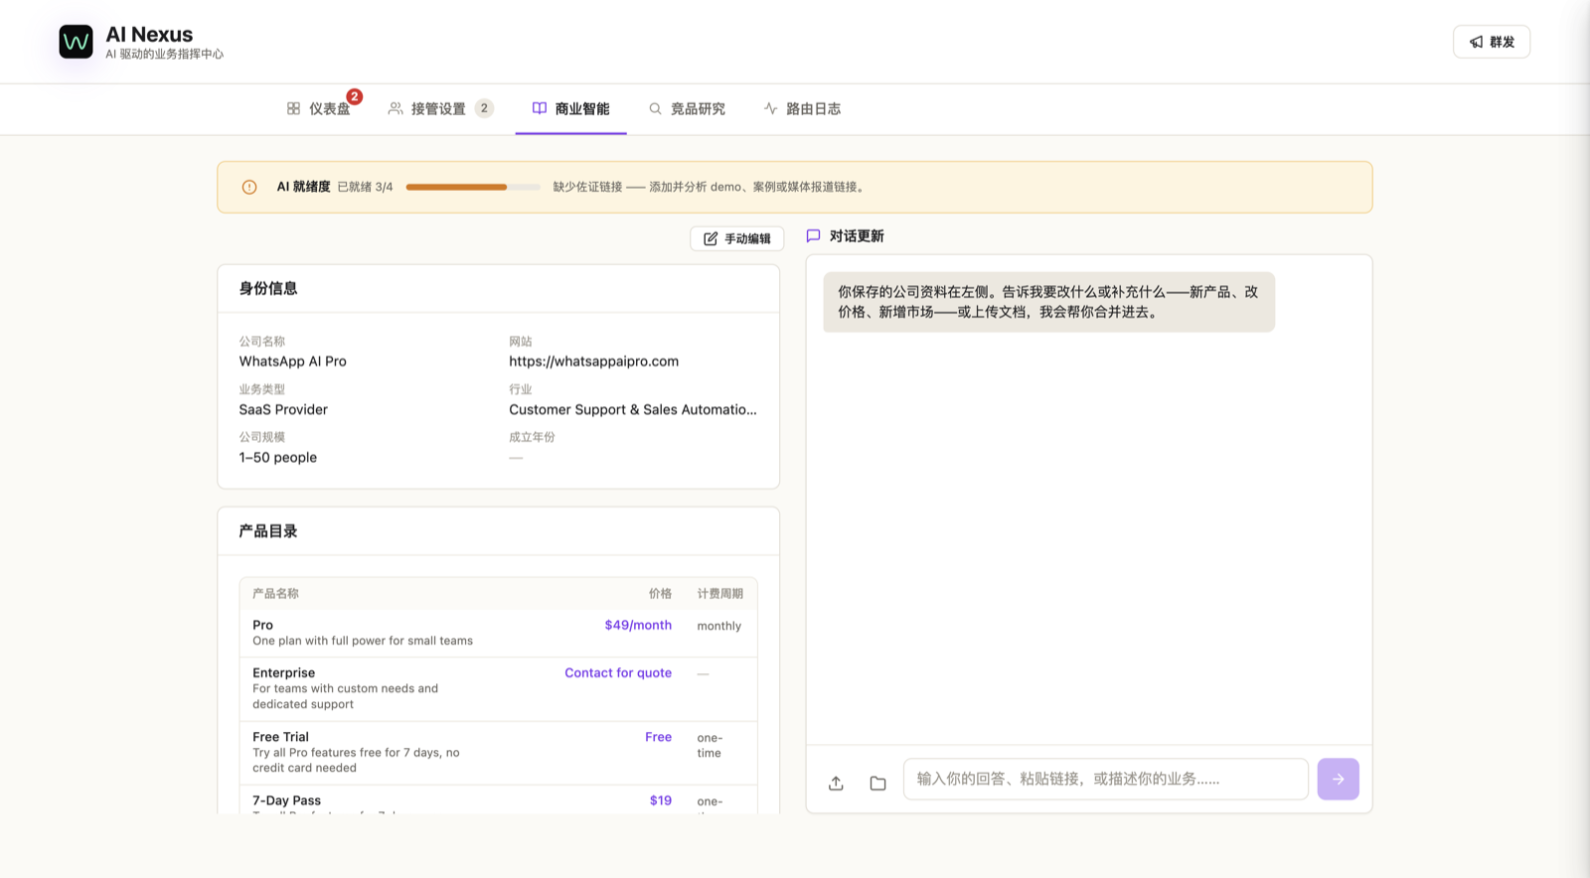Click the Pro product row name
This screenshot has height=878, width=1590.
coord(262,625)
